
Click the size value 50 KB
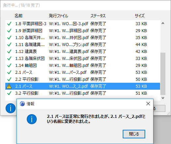click(x=141, y=79)
